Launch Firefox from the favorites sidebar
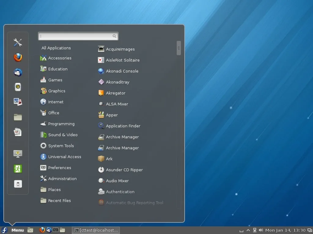Viewport: 313px width, 234px height. (x=18, y=57)
